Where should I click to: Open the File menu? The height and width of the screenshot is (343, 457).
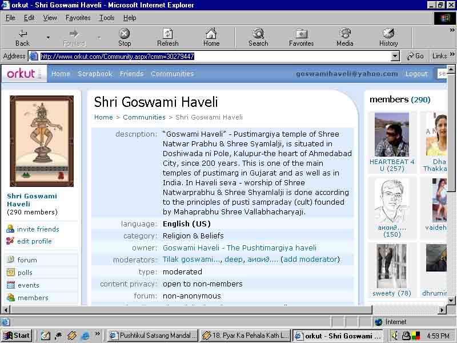tap(10, 18)
